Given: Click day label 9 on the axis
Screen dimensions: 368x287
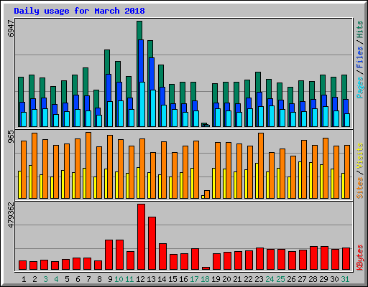Looking at the screenshot, I should coord(110,279).
